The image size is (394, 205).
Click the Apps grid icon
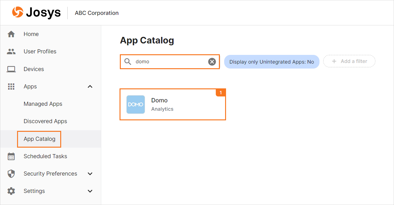(11, 87)
